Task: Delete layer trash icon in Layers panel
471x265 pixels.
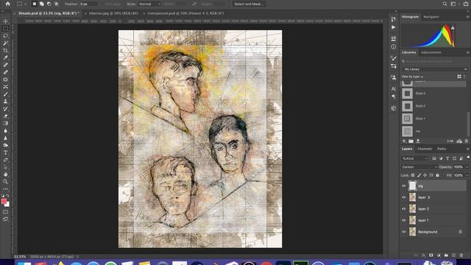Action: tap(461, 255)
